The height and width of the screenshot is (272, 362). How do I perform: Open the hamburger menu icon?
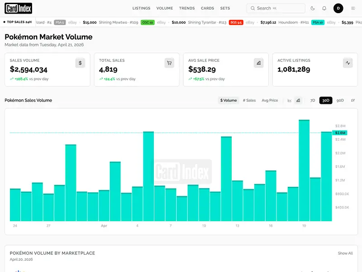click(x=353, y=8)
